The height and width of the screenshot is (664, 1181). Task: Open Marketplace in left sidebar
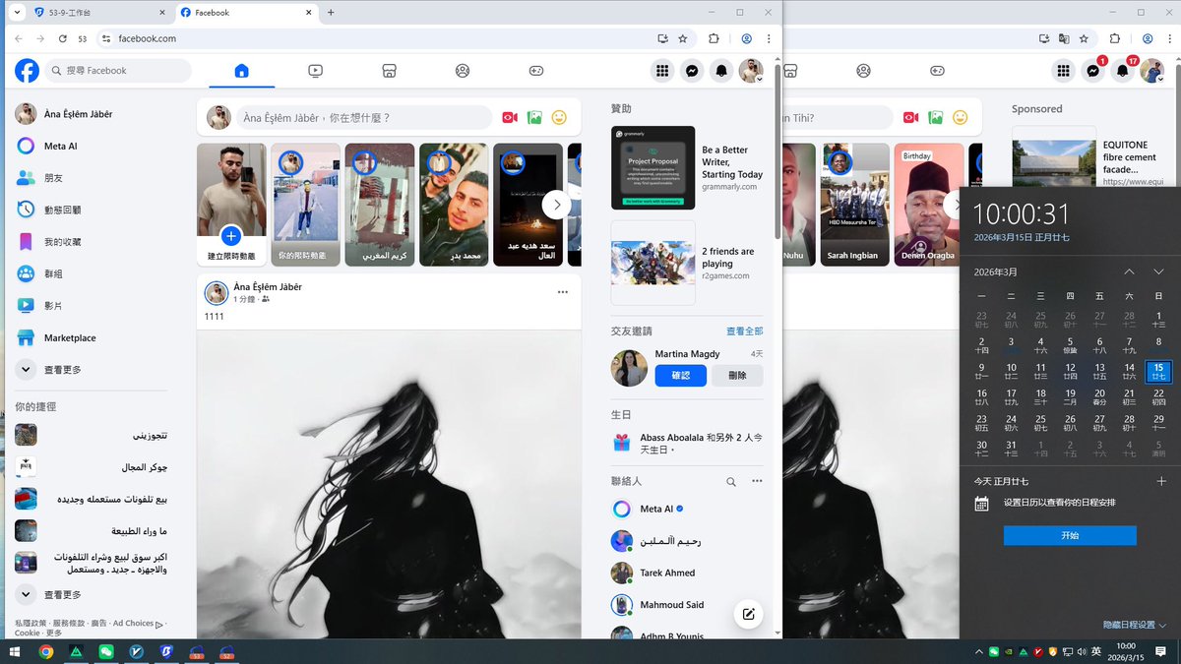tap(91, 337)
